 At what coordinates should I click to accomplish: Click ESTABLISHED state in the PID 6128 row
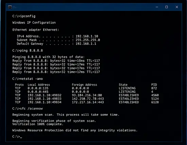129,102
